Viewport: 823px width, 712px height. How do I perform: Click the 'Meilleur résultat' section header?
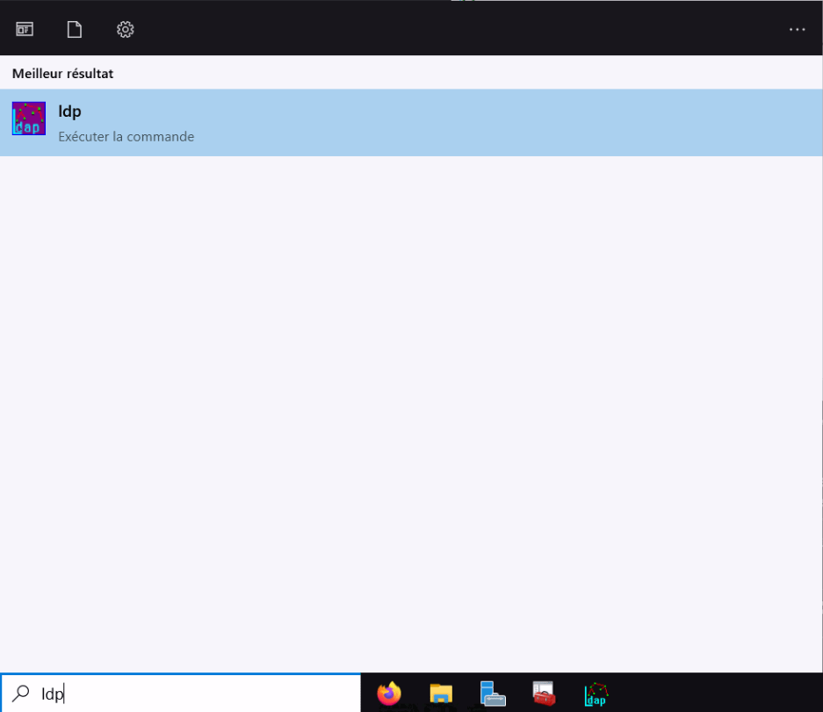62,74
